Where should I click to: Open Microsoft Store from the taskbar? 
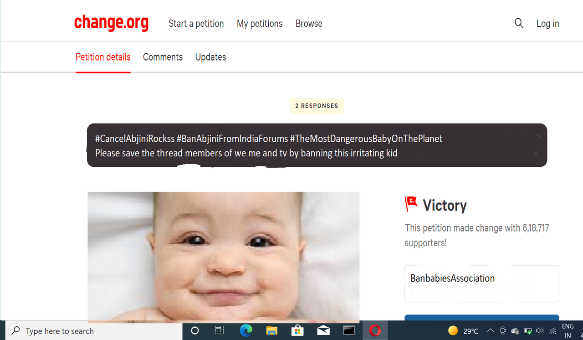point(297,330)
